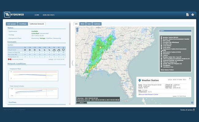This screenshot has width=199, height=122.
Task: Click the down arrow of the left panel scrollbar
Action: coord(70,104)
